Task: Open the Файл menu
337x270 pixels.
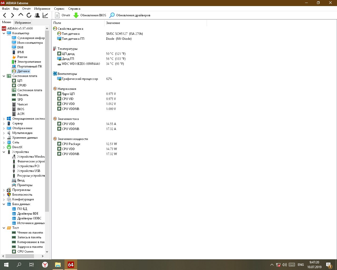Action: 6,9
